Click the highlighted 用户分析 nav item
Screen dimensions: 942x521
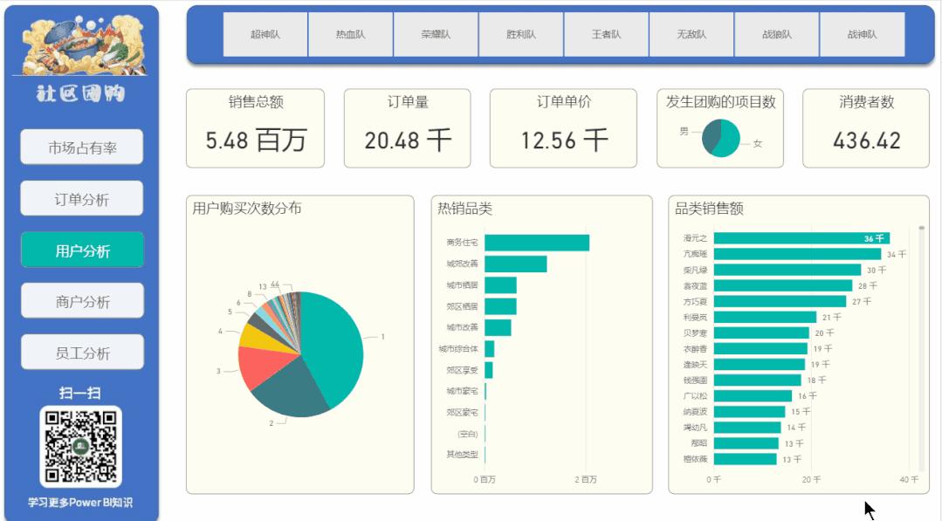click(82, 249)
